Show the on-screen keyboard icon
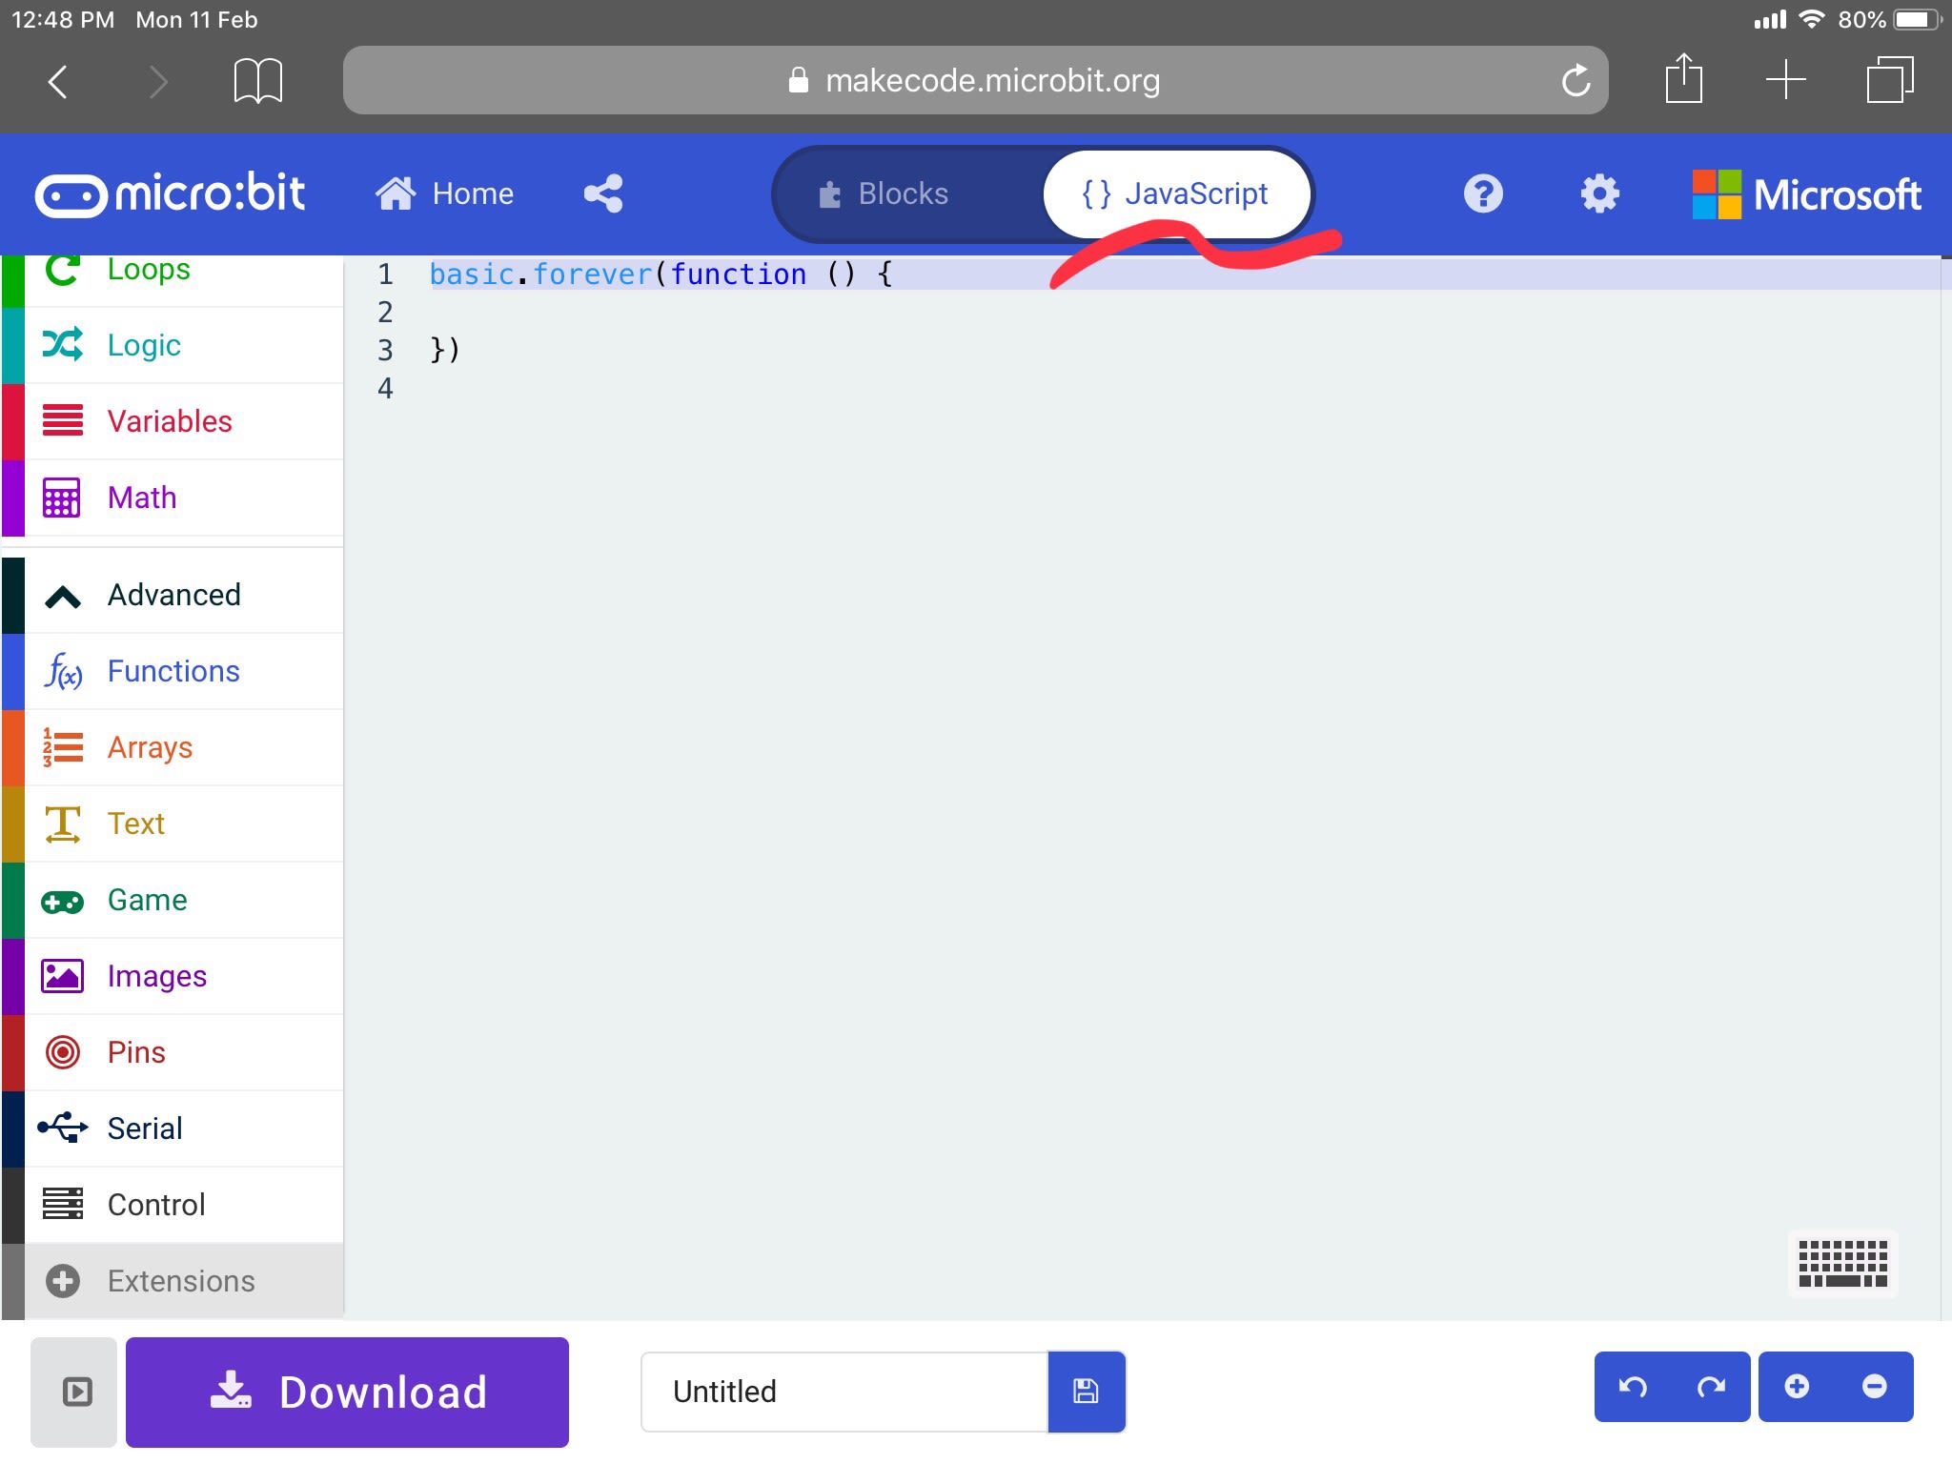Viewport: 1952px width, 1464px height. 1841,1264
